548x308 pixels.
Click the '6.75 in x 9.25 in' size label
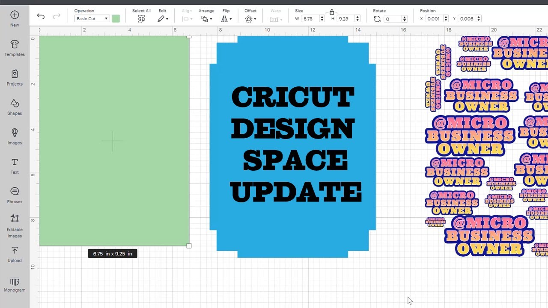tap(113, 254)
